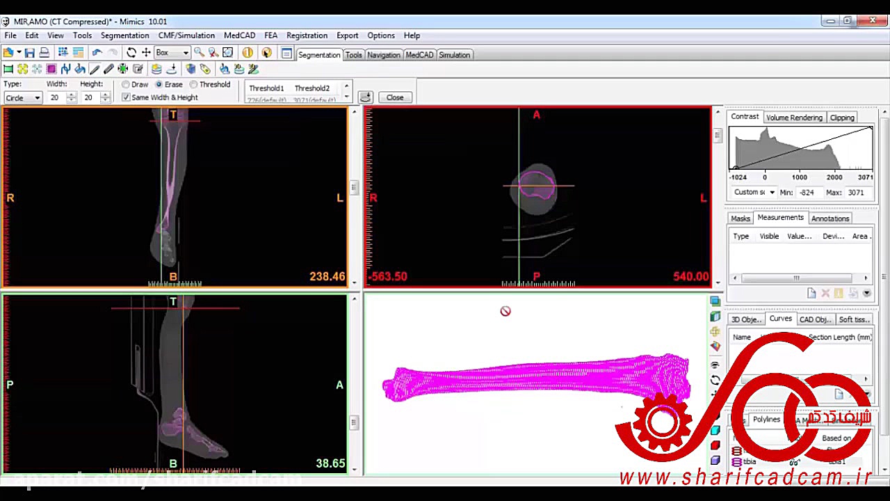Image resolution: width=890 pixels, height=501 pixels.
Task: Select the Rotate view tool icon
Action: (x=131, y=52)
